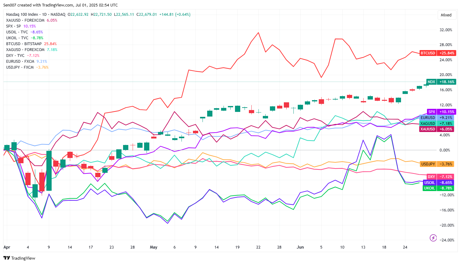The width and height of the screenshot is (461, 264).
Task: Click the UKOIL price scale label
Action: [429, 188]
